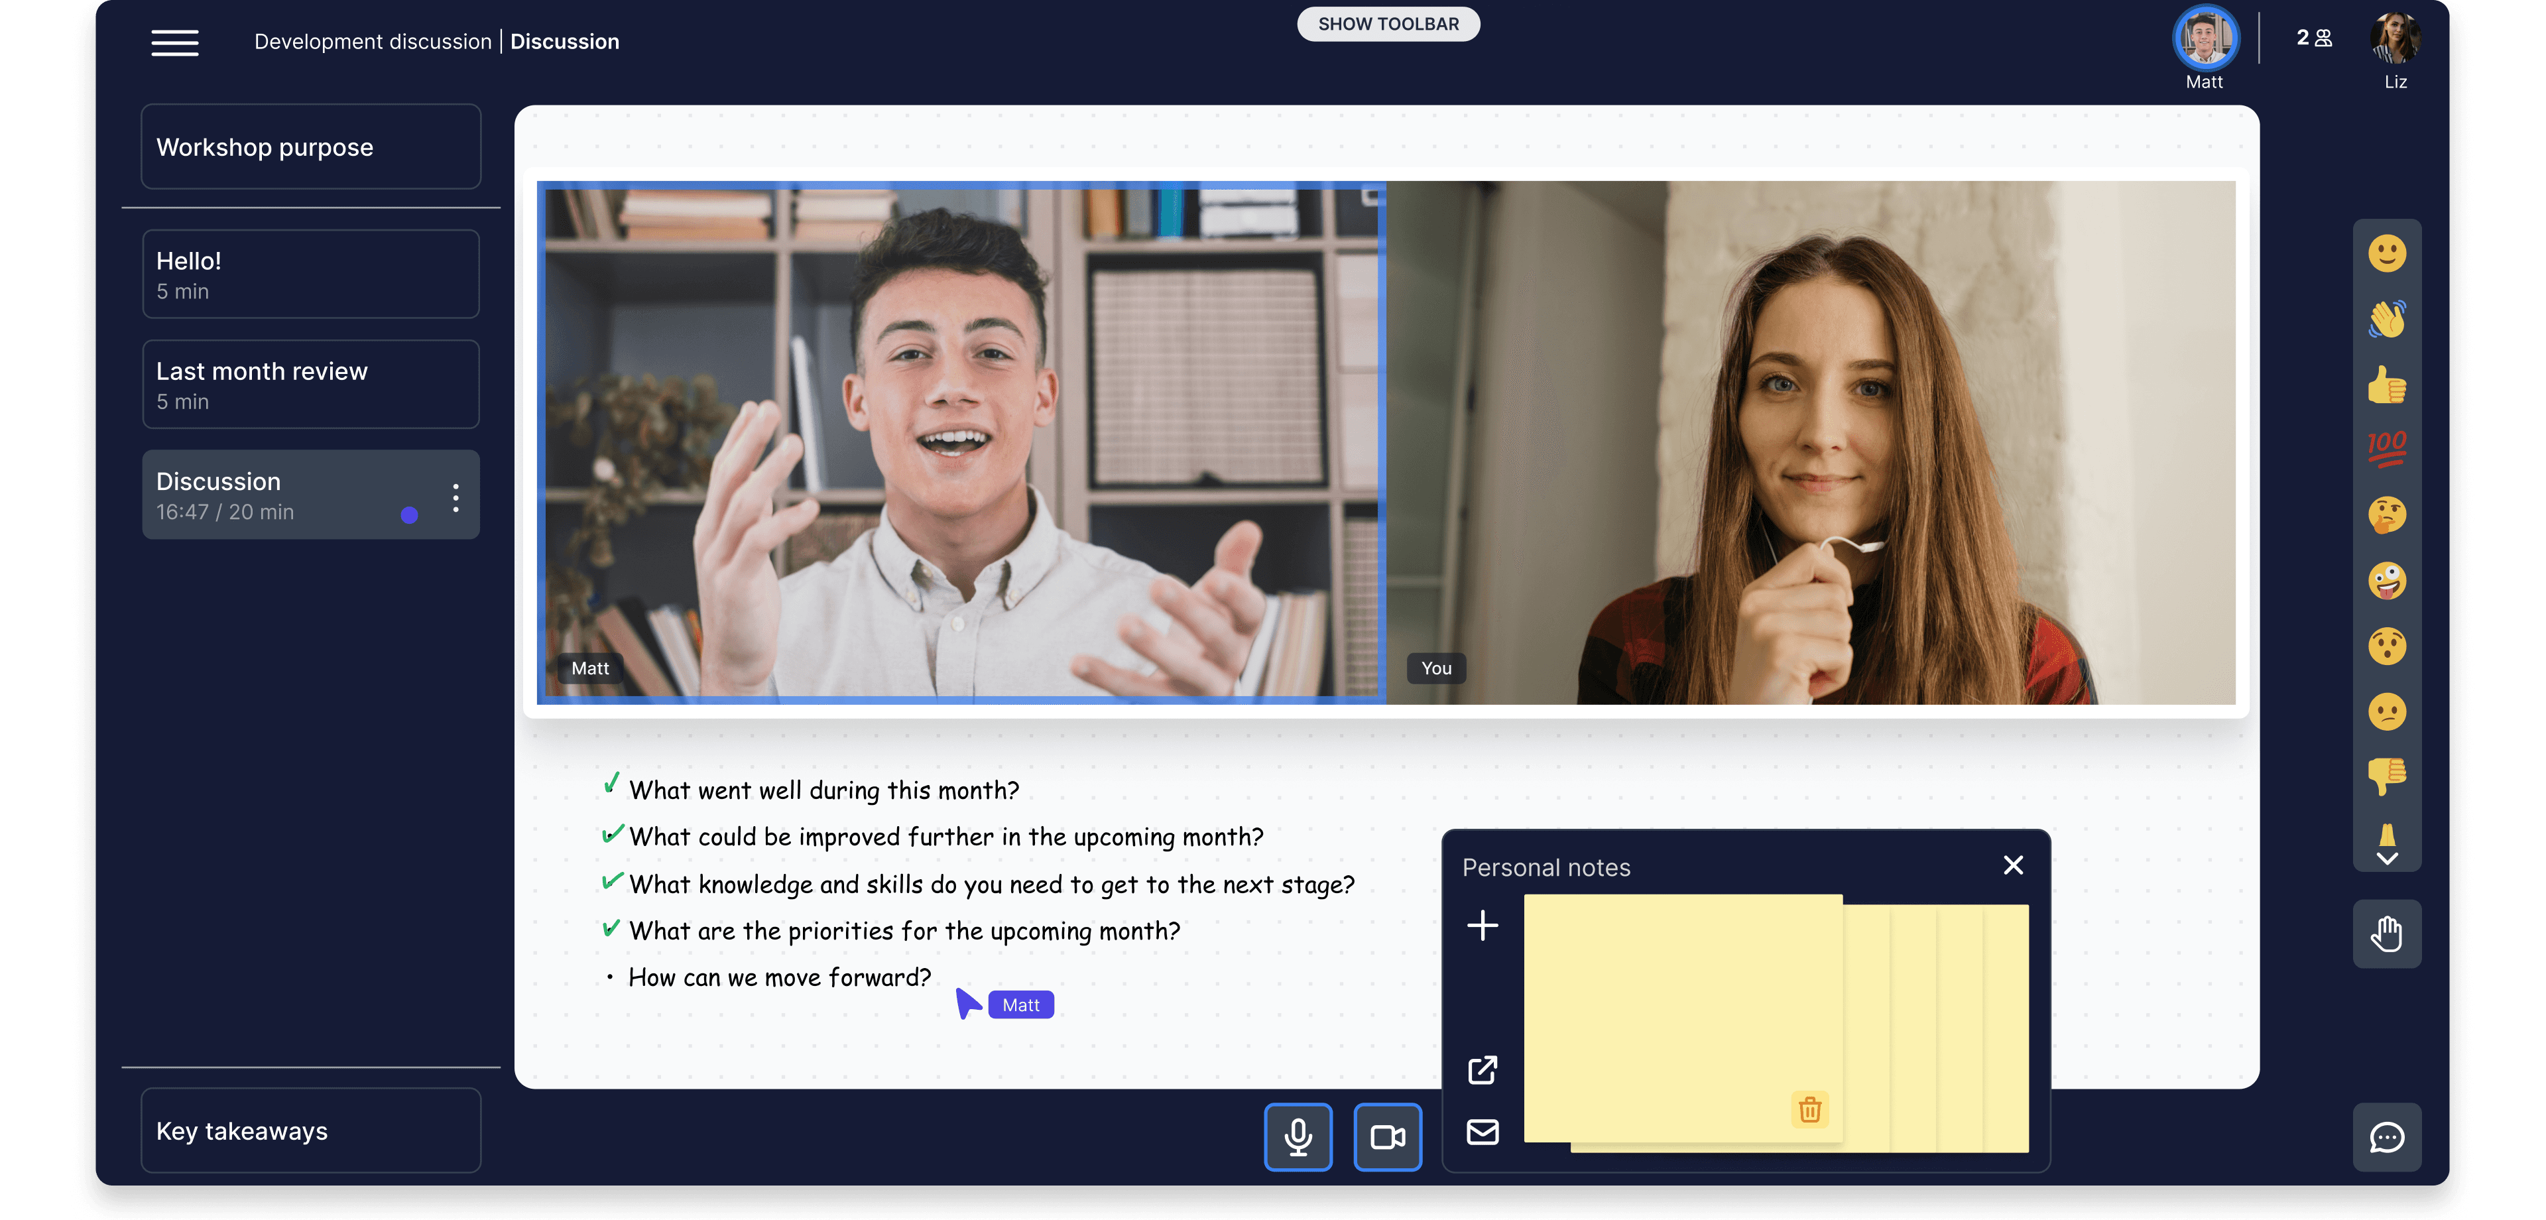Send the waving hand reaction
Viewport: 2546px width, 1220px height.
[x=2386, y=320]
